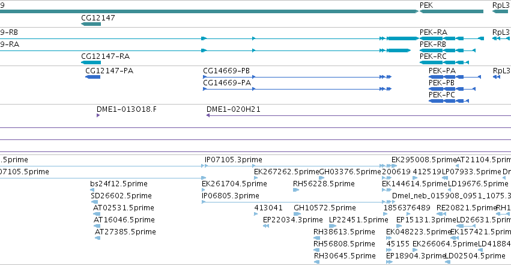The width and height of the screenshot is (511, 265).
Task: Select the SD26602.5prime EST label
Action: (x=121, y=196)
